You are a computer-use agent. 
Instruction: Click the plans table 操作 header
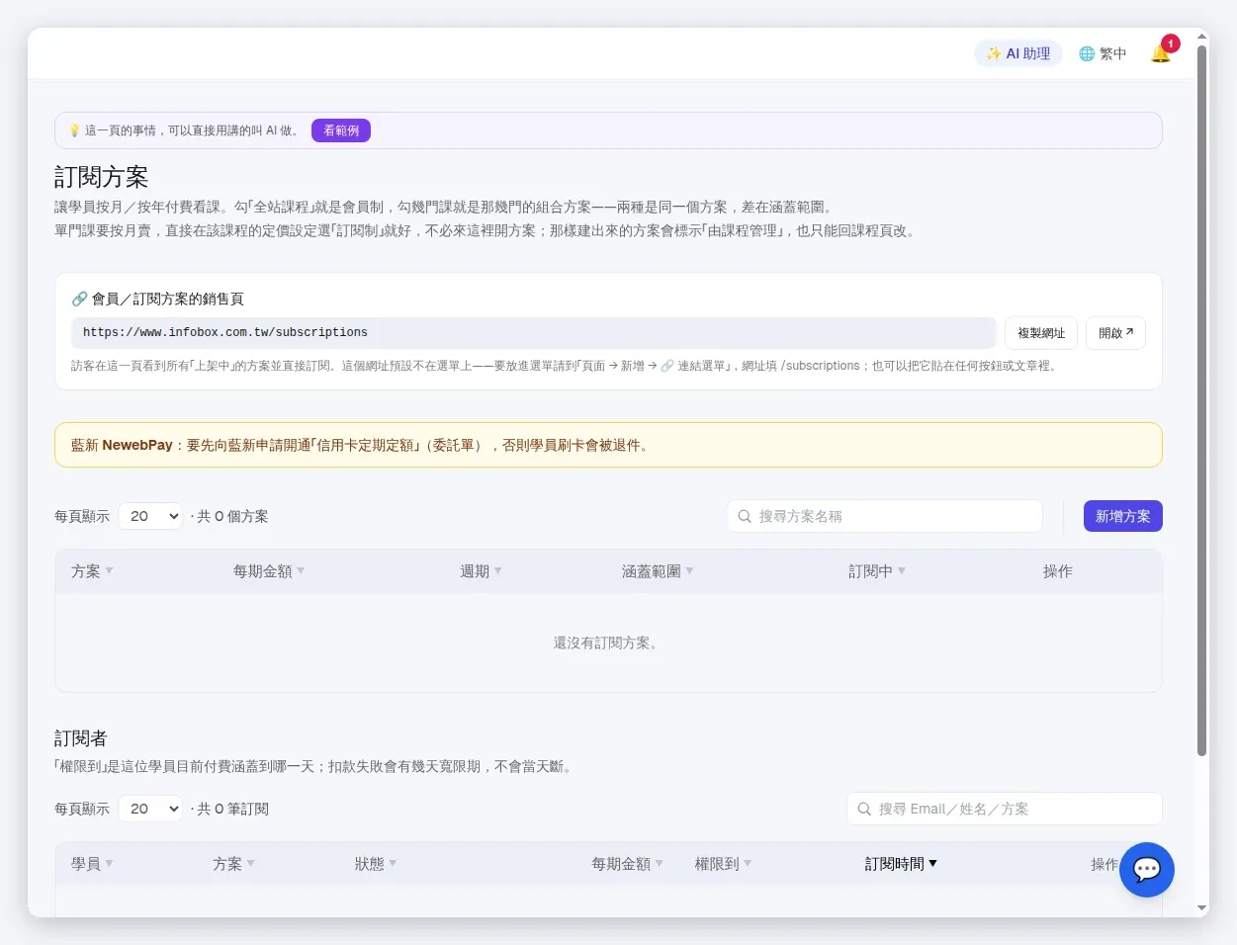[x=1057, y=571]
